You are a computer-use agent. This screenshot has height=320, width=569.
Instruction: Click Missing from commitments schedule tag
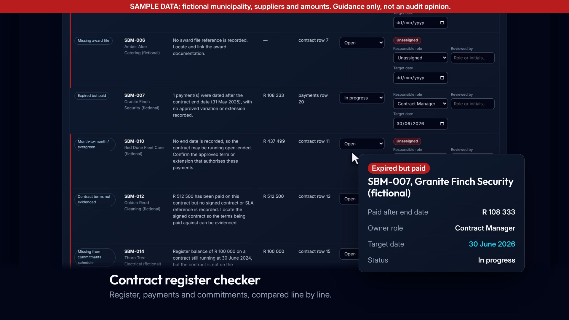tap(95, 257)
